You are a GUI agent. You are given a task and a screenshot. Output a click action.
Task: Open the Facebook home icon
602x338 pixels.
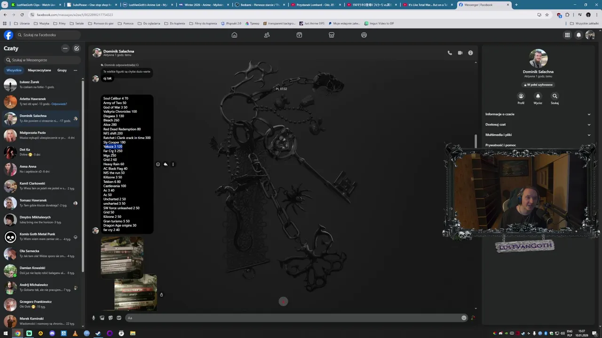tap(234, 35)
